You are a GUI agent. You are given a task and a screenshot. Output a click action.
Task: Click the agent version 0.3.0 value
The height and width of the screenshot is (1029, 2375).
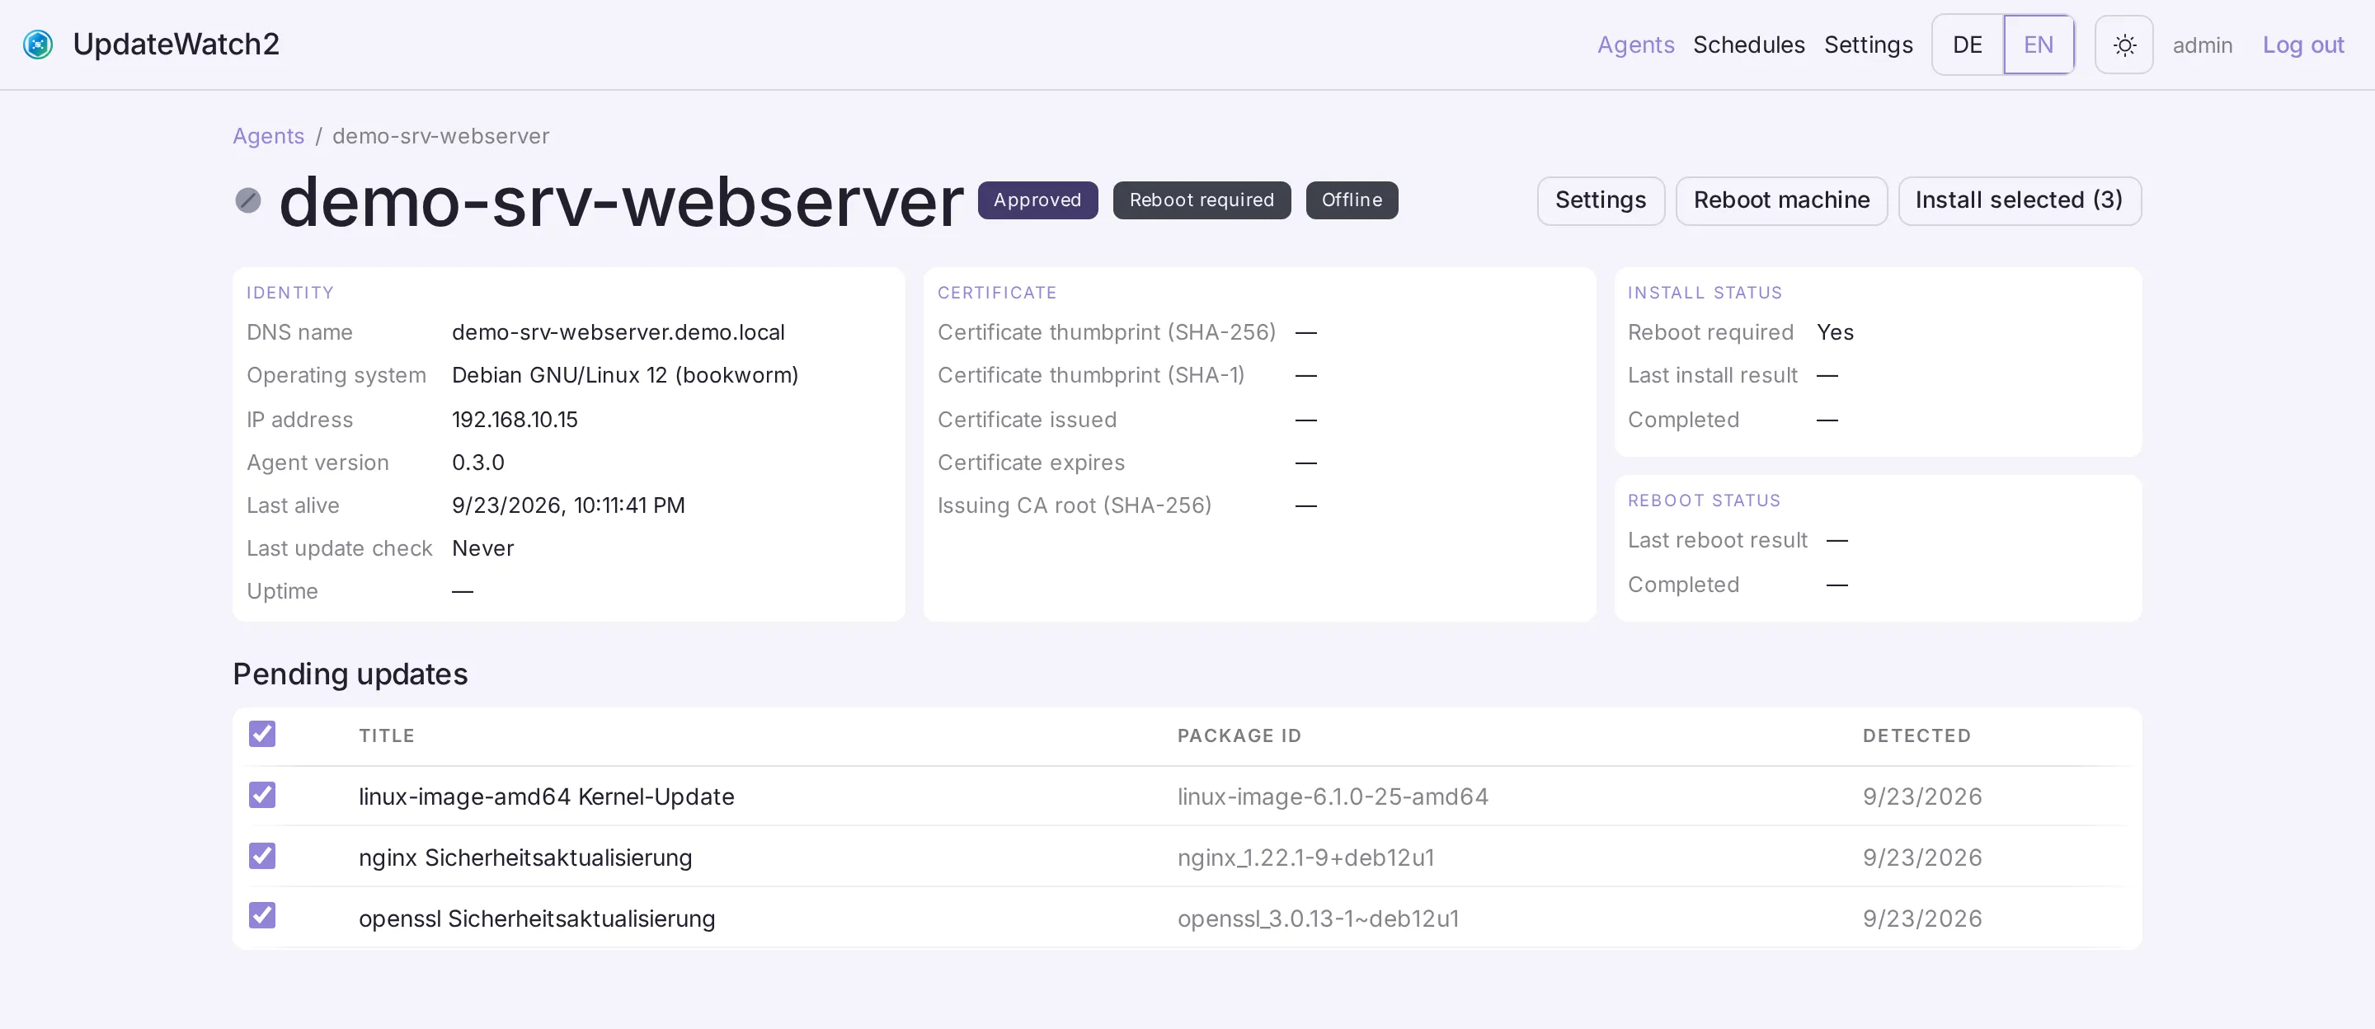click(x=477, y=462)
